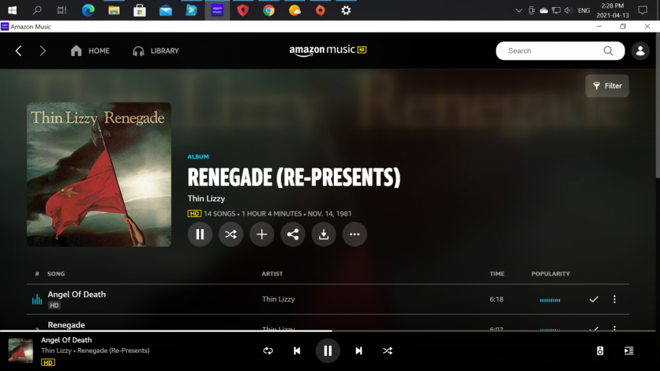660x371 pixels.
Task: Go back with the left arrow
Action: [x=19, y=51]
